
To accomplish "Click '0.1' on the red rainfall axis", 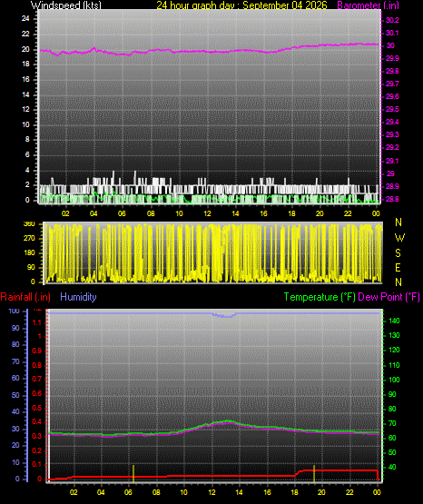I will coord(37,464).
